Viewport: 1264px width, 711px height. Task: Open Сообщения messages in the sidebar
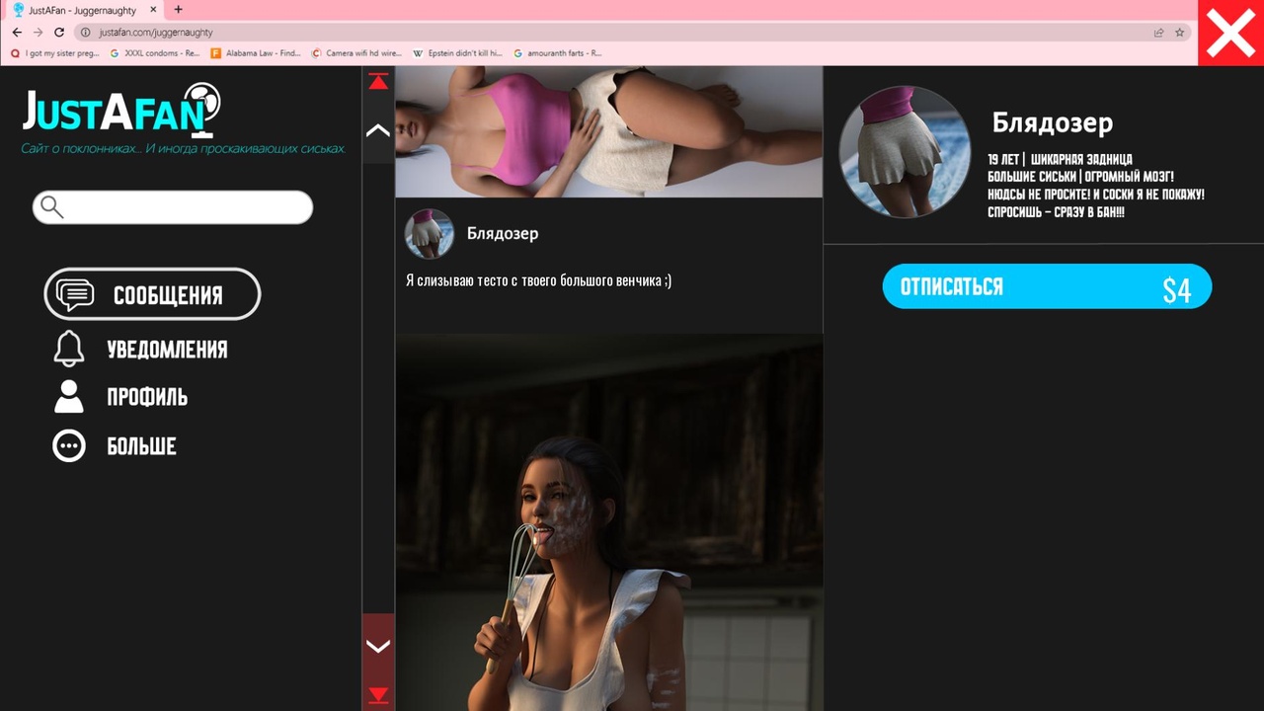point(152,294)
